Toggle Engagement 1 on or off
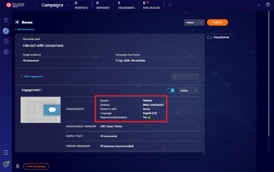The height and width of the screenshot is (172, 274). tap(171, 90)
